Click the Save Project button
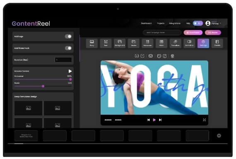Viewport: 236px width, 159px height. tap(193, 33)
